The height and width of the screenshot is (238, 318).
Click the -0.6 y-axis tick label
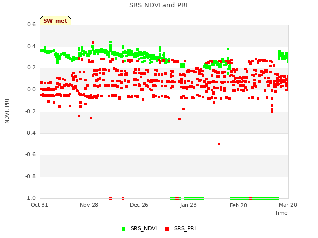[30, 154]
